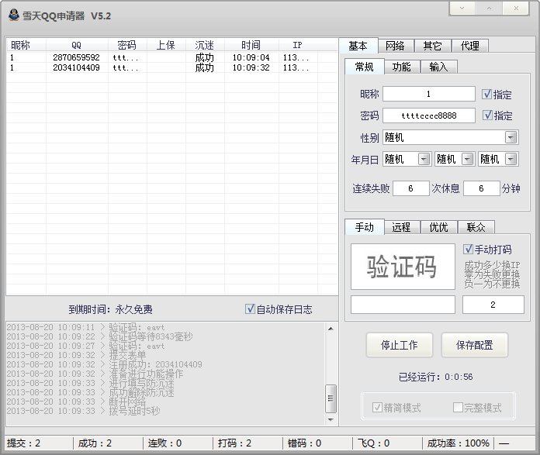This screenshot has width=540, height=455.
Task: Open the 其它 tab
Action: pyautogui.click(x=432, y=46)
